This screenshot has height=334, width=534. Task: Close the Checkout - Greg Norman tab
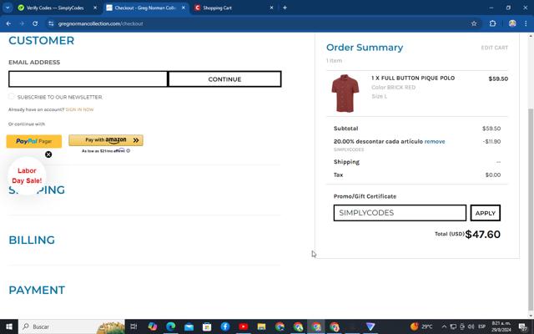[x=184, y=8]
